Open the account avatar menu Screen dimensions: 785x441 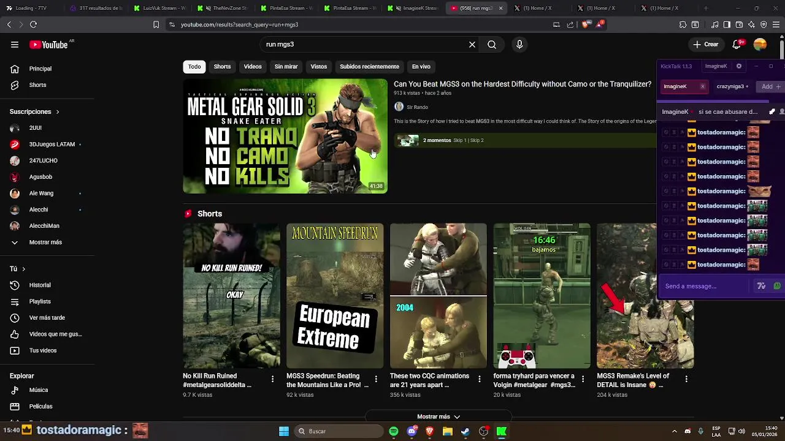coord(760,44)
